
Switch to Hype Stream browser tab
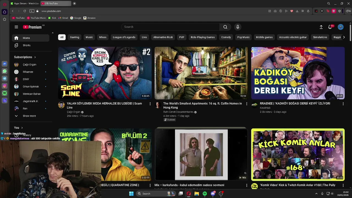click(25, 4)
